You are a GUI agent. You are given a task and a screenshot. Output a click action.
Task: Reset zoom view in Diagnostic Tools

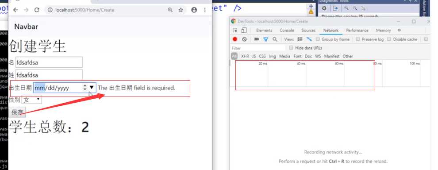363,8
